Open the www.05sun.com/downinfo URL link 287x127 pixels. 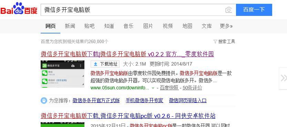pyautogui.click(x=120, y=88)
